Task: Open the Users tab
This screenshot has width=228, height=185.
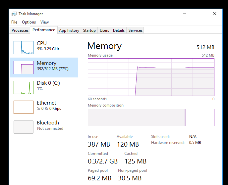Action: (x=104, y=30)
